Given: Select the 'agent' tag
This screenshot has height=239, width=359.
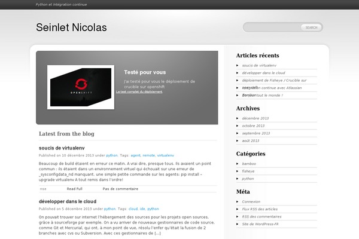Looking at the screenshot, I should [136, 155].
